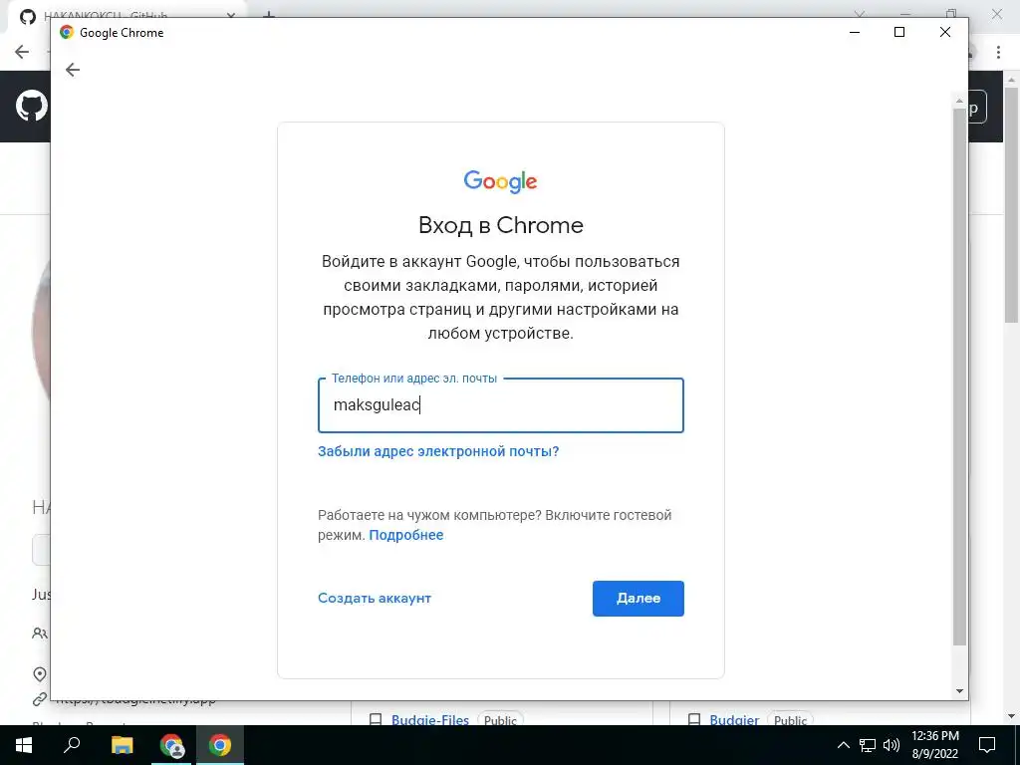Viewport: 1020px width, 765px height.
Task: Open the taskbar clock showing 12:36 PM
Action: 934,745
